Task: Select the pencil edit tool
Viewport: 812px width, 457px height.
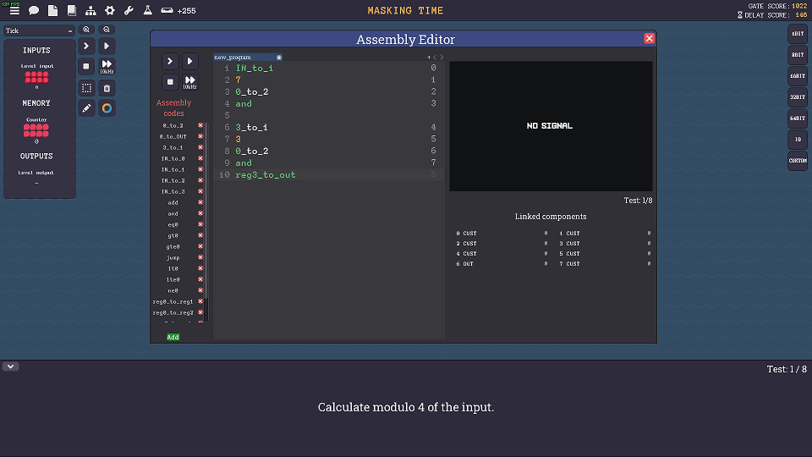Action: 86,108
